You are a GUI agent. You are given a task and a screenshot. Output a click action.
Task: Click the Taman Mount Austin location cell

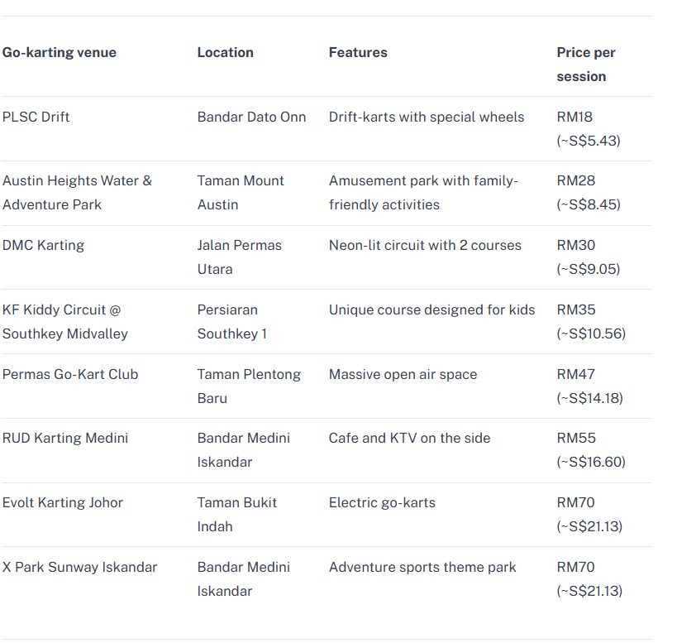click(241, 192)
